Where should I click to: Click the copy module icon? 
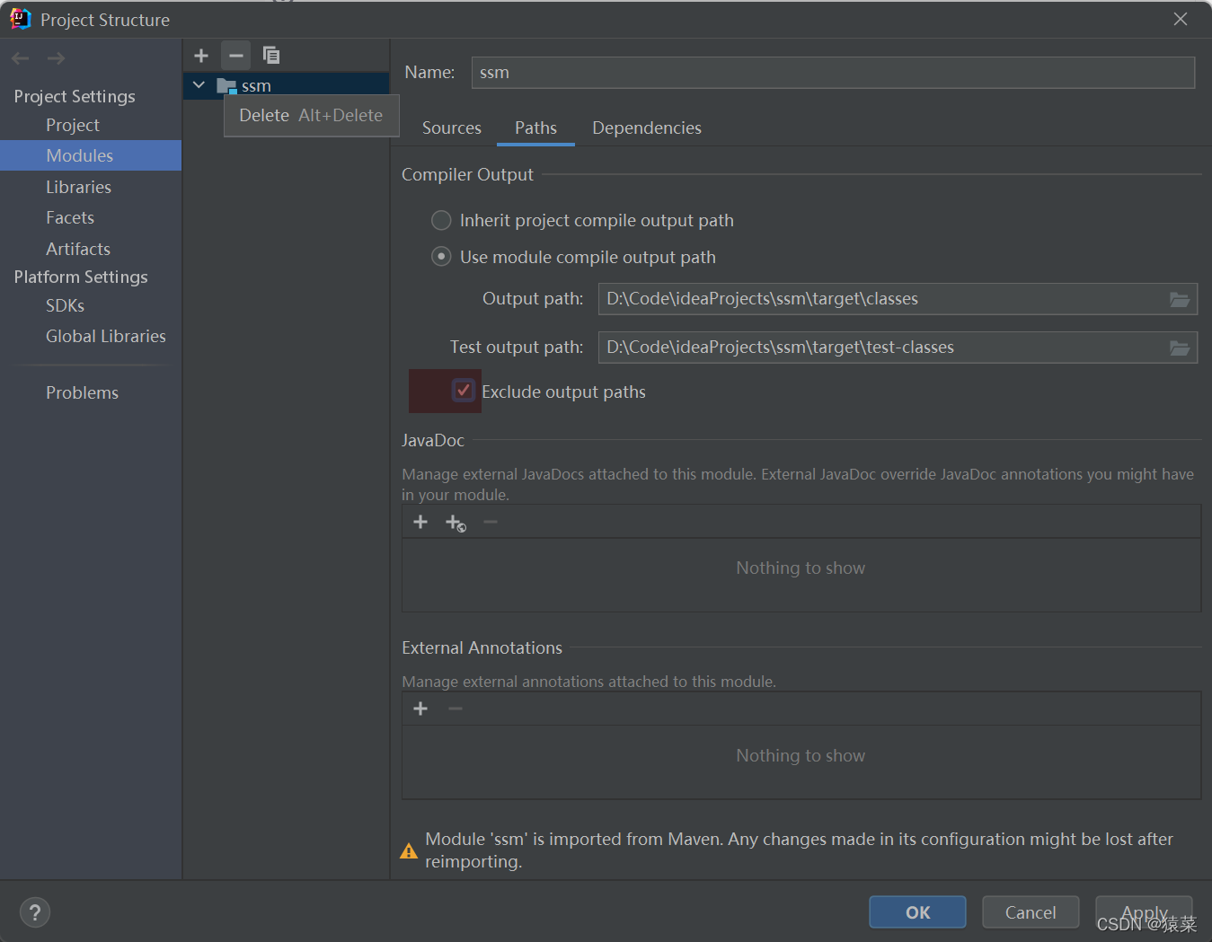pos(270,56)
